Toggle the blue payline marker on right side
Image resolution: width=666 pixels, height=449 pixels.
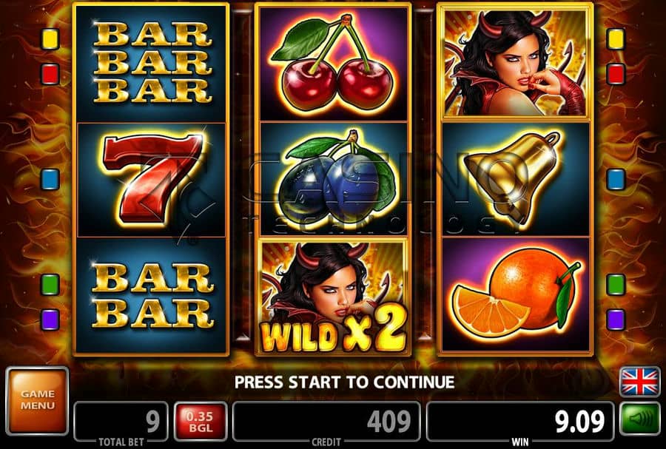coord(616,179)
